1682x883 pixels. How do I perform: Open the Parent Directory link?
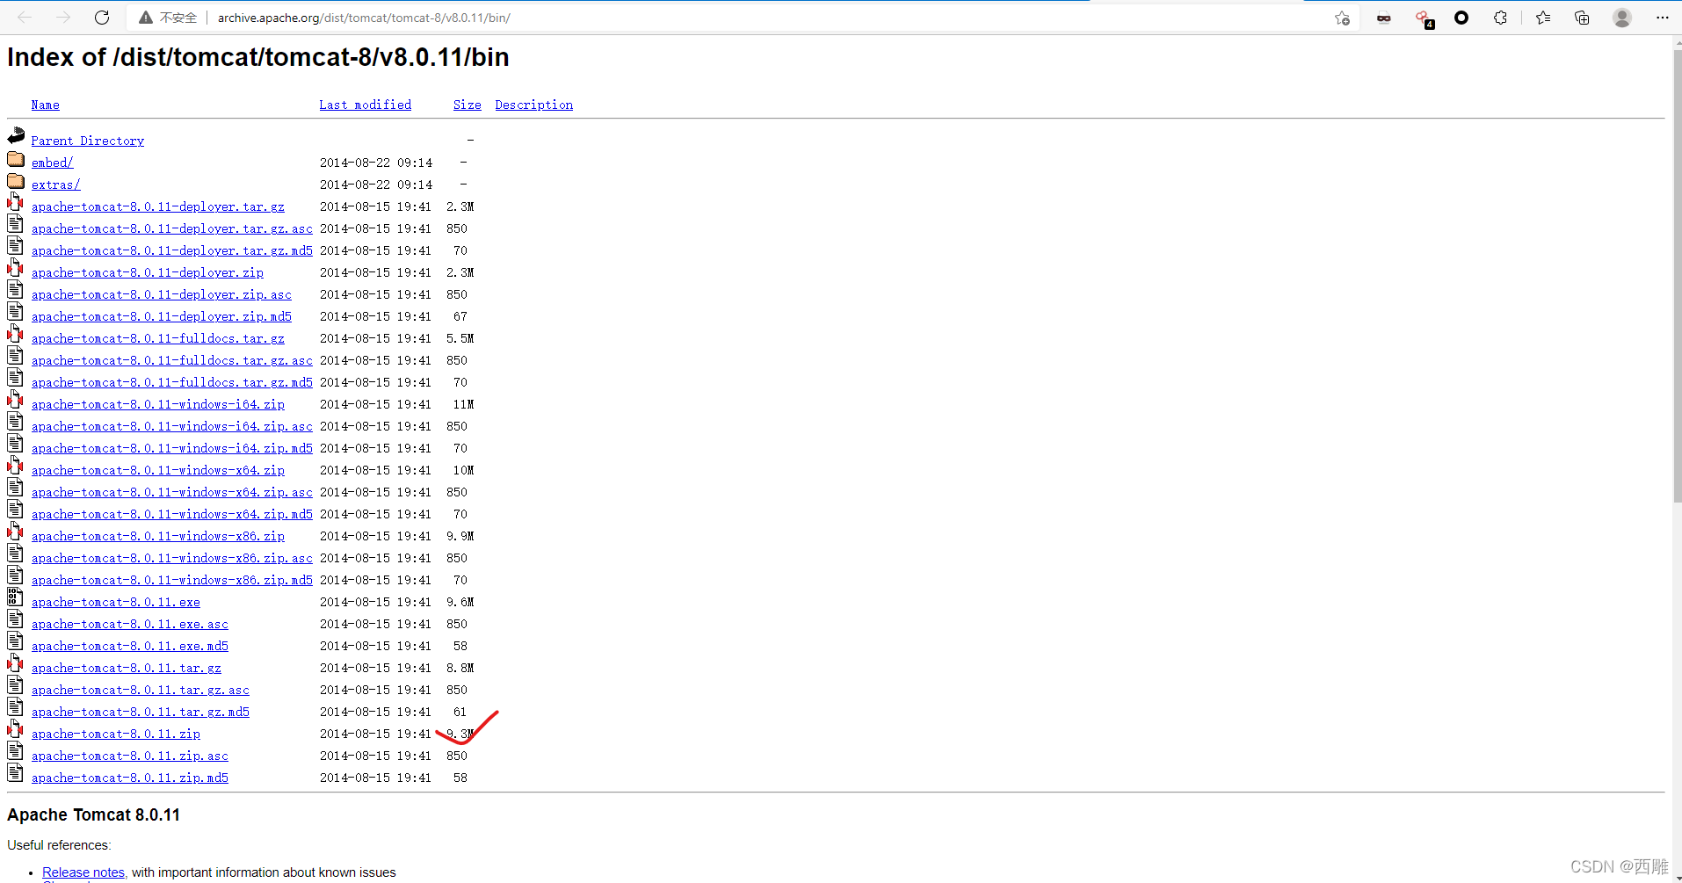coord(88,141)
